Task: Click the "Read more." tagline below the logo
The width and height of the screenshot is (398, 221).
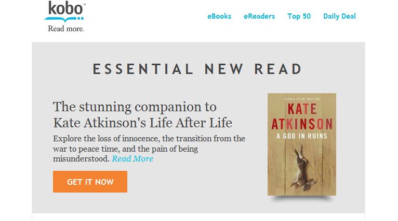Action: point(65,29)
